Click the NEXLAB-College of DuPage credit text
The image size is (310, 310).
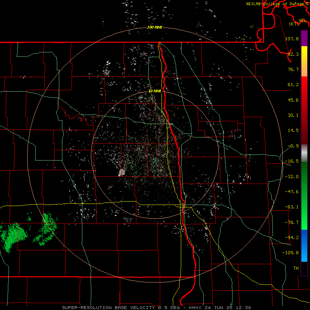click(x=275, y=4)
